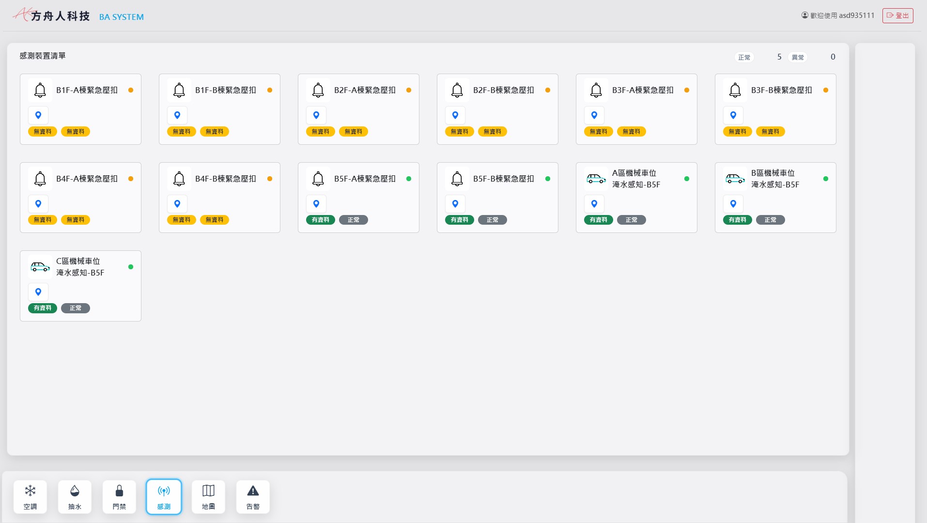Click bell icon of B5F-B棟緊急壓扣
This screenshot has height=523, width=927.
457,179
